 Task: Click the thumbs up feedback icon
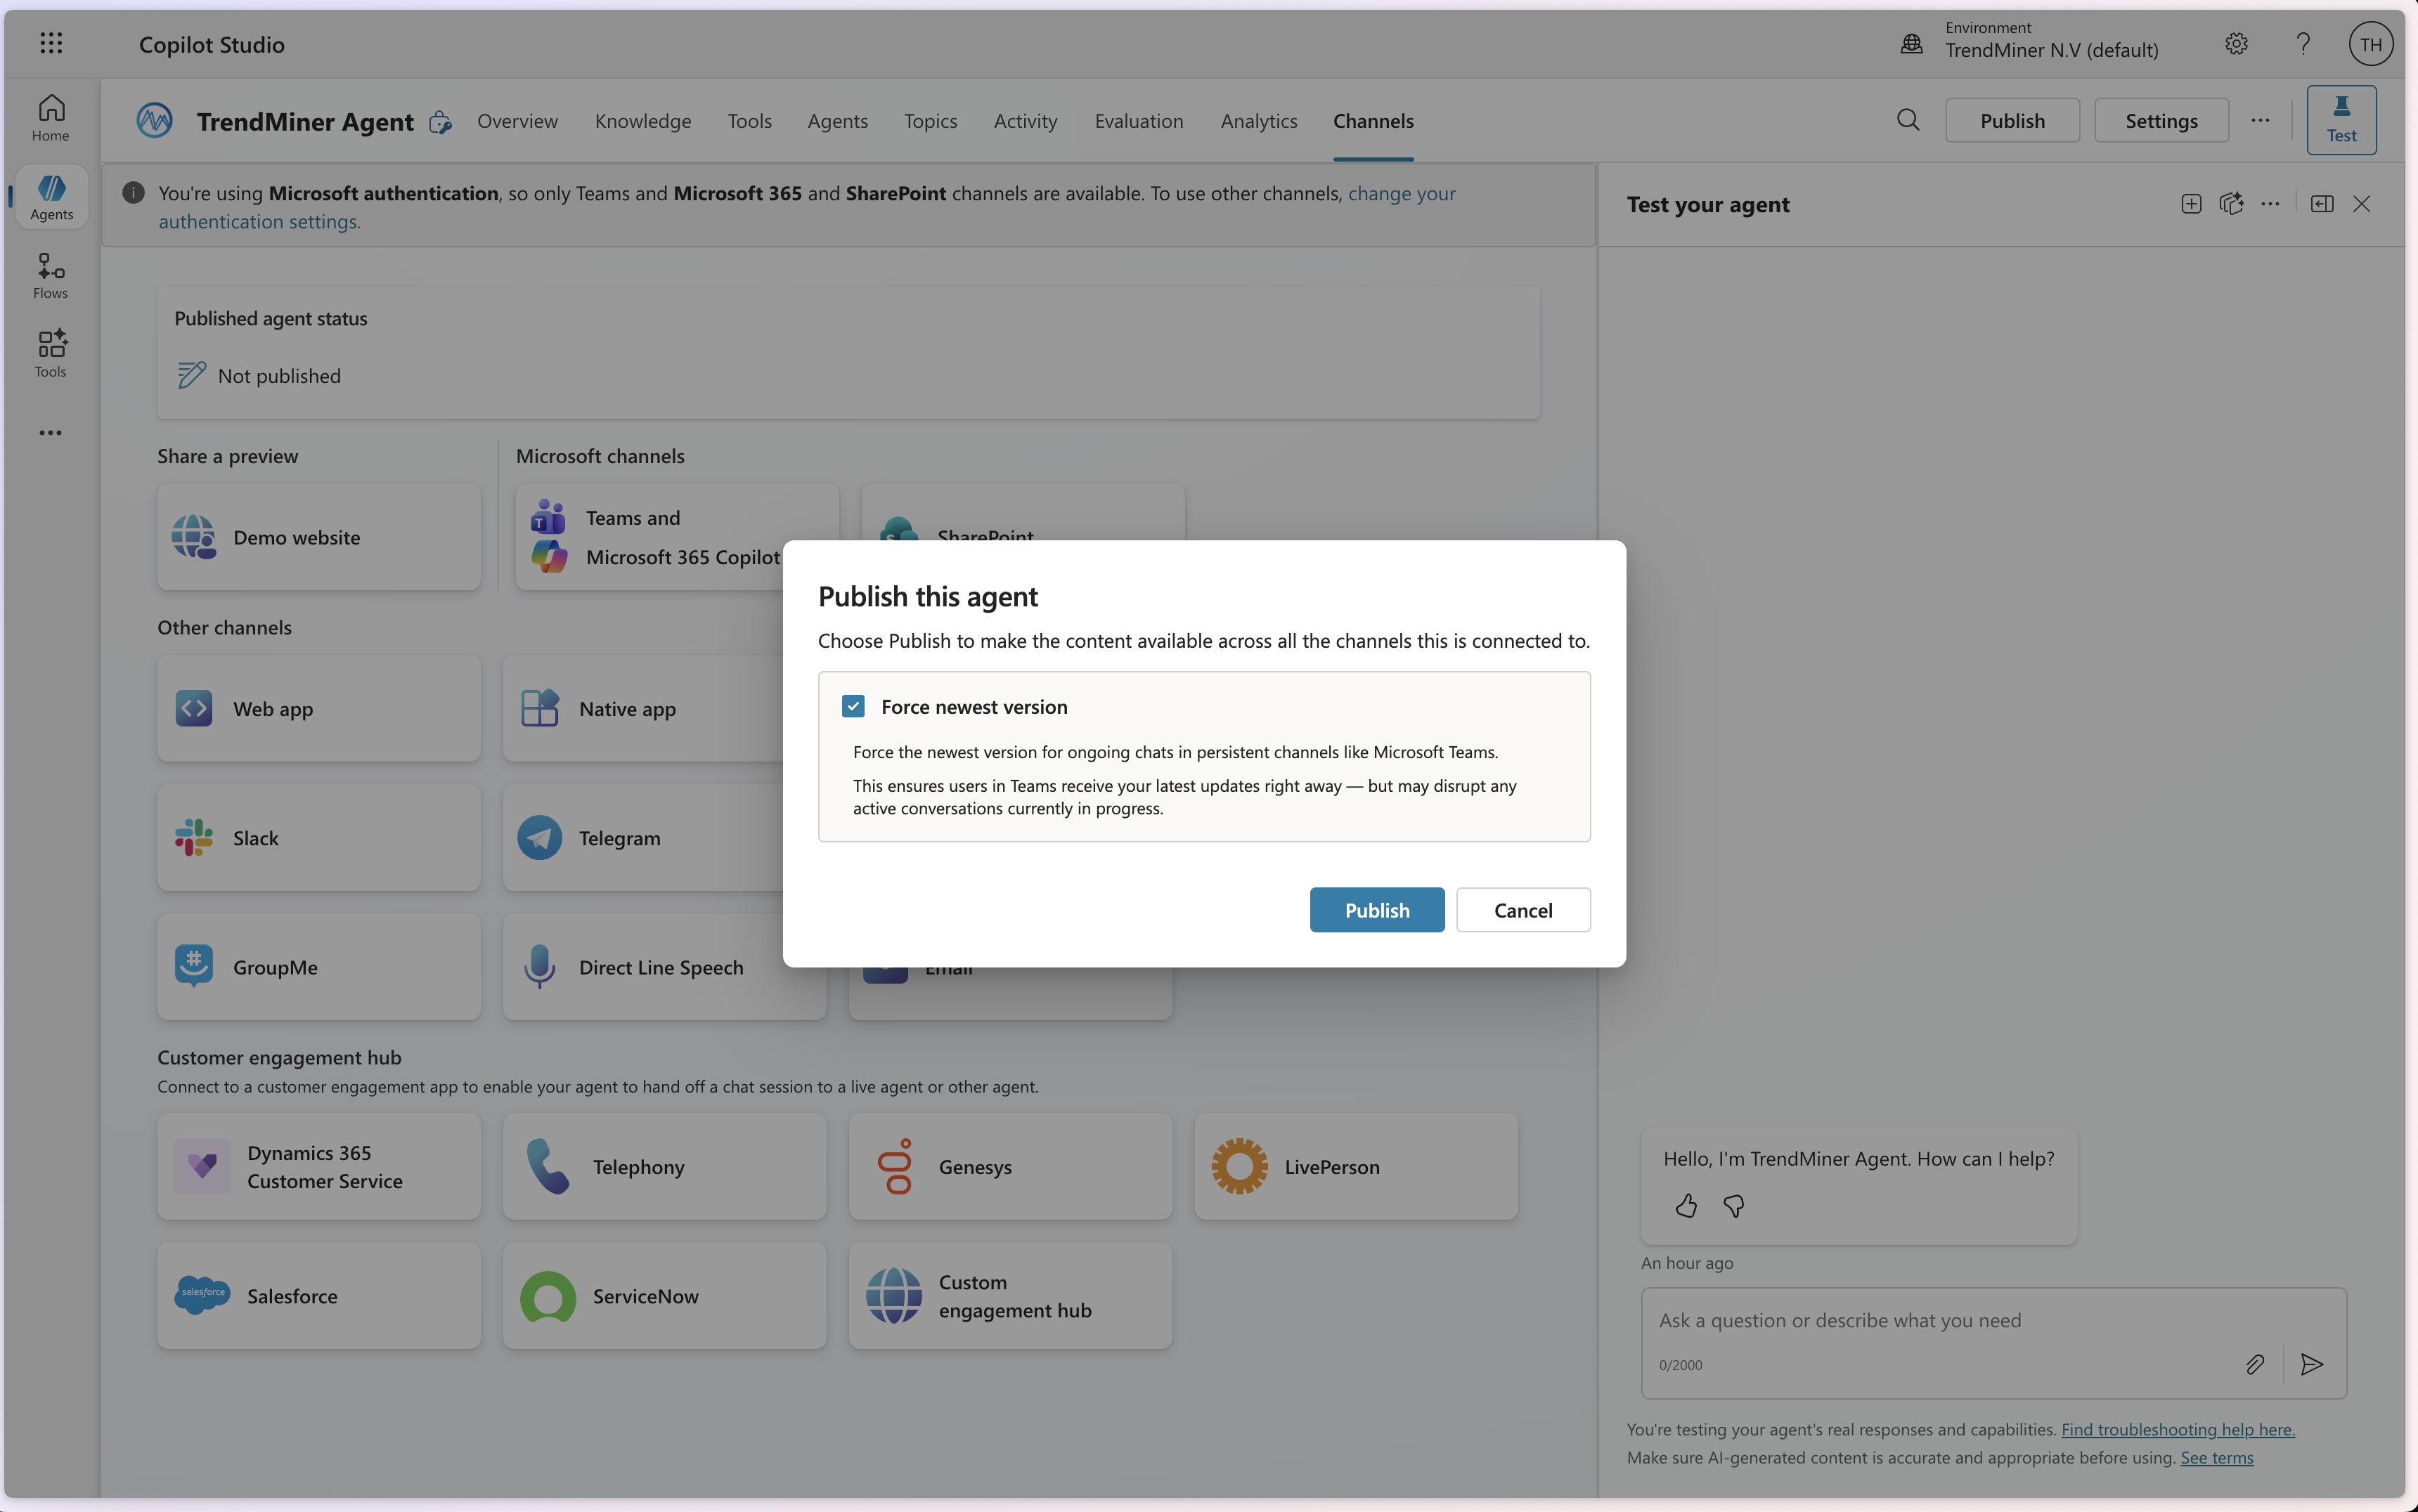(x=1687, y=1206)
